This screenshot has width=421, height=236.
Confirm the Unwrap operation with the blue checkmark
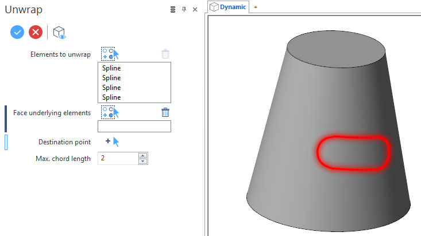17,32
